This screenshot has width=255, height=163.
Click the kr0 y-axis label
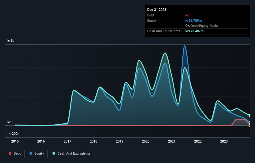click(x=10, y=122)
